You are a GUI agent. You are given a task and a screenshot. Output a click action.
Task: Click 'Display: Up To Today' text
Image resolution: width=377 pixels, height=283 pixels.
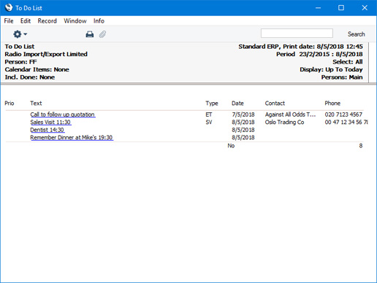331,69
